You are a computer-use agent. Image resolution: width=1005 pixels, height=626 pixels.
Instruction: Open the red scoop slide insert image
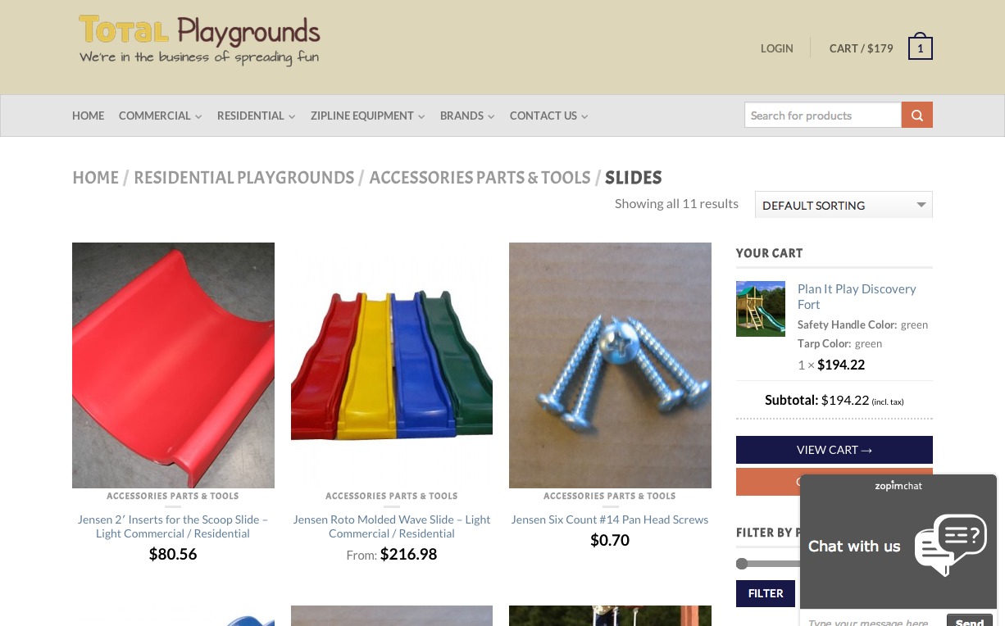173,365
